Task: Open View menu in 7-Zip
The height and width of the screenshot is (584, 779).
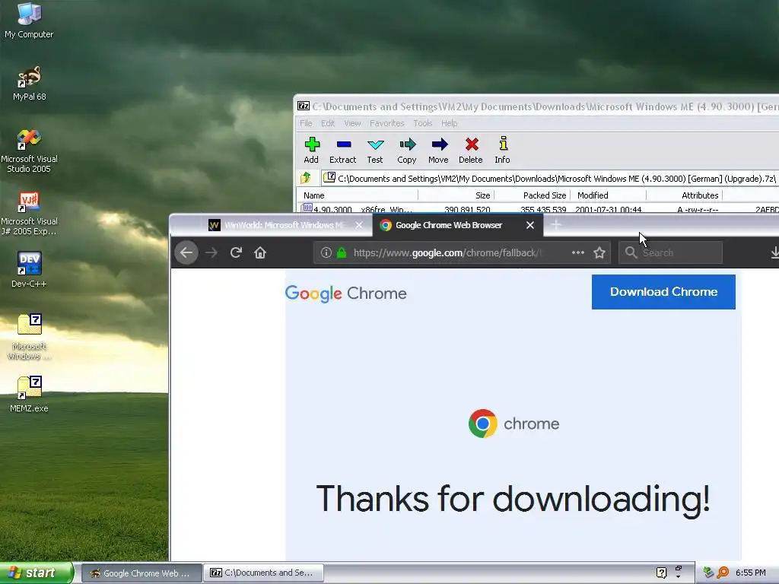Action: [352, 123]
